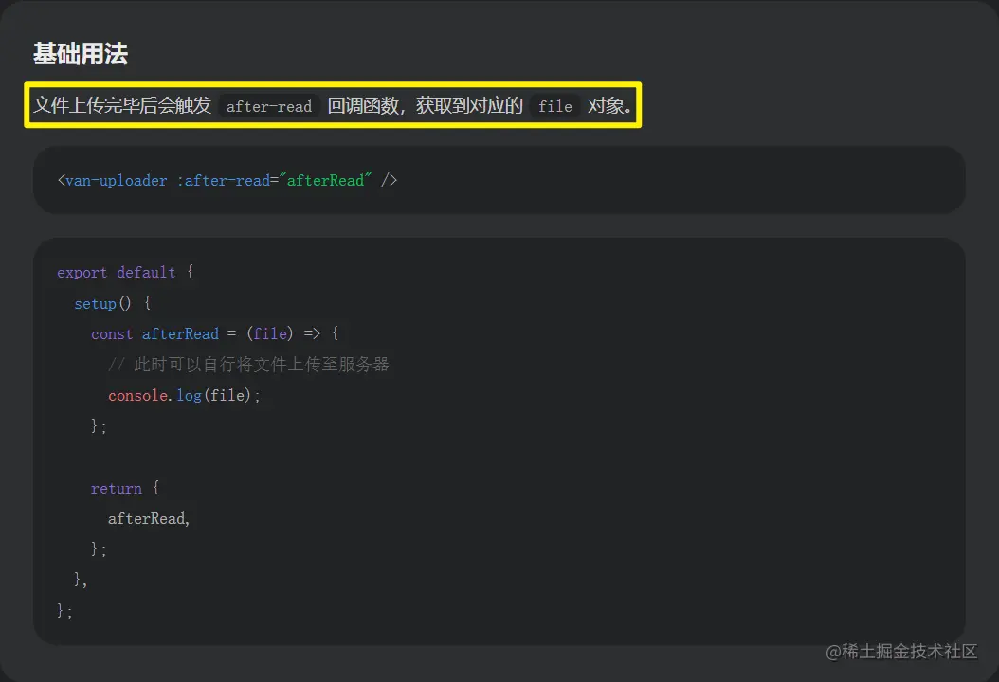Screen dimensions: 999x682
Task: Click the text 对象。 ending the sentence
Action: [609, 105]
